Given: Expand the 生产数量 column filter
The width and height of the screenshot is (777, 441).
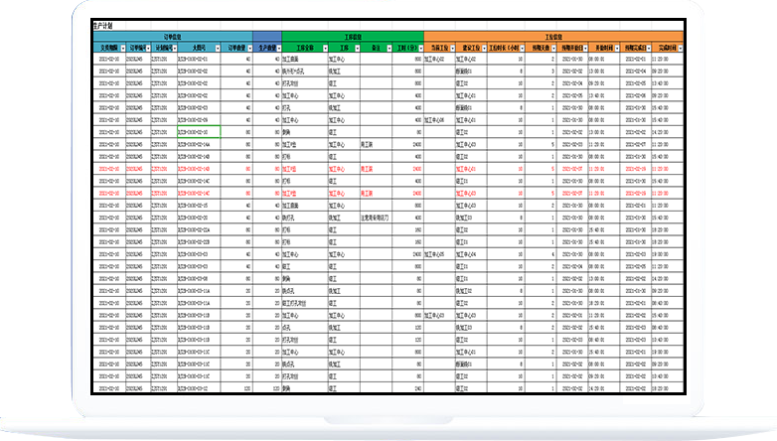Looking at the screenshot, I should (x=277, y=47).
